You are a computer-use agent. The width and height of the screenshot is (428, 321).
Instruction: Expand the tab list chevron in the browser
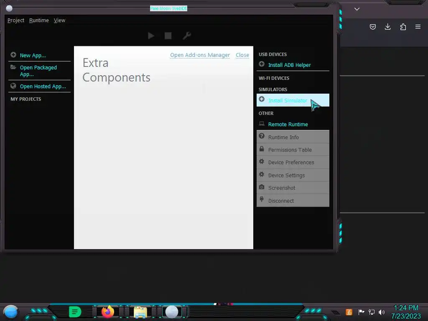pyautogui.click(x=357, y=9)
